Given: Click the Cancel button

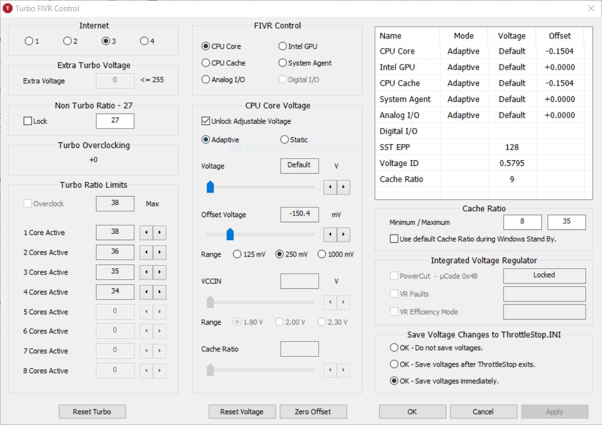Looking at the screenshot, I should (483, 412).
